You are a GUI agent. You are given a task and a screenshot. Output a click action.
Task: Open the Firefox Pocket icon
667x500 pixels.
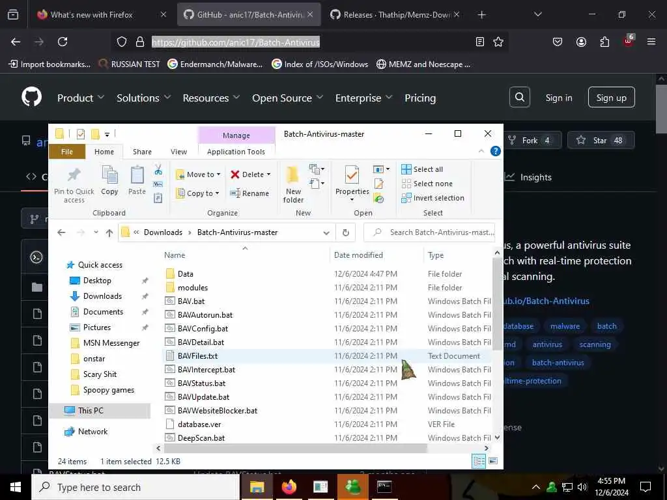(x=558, y=42)
